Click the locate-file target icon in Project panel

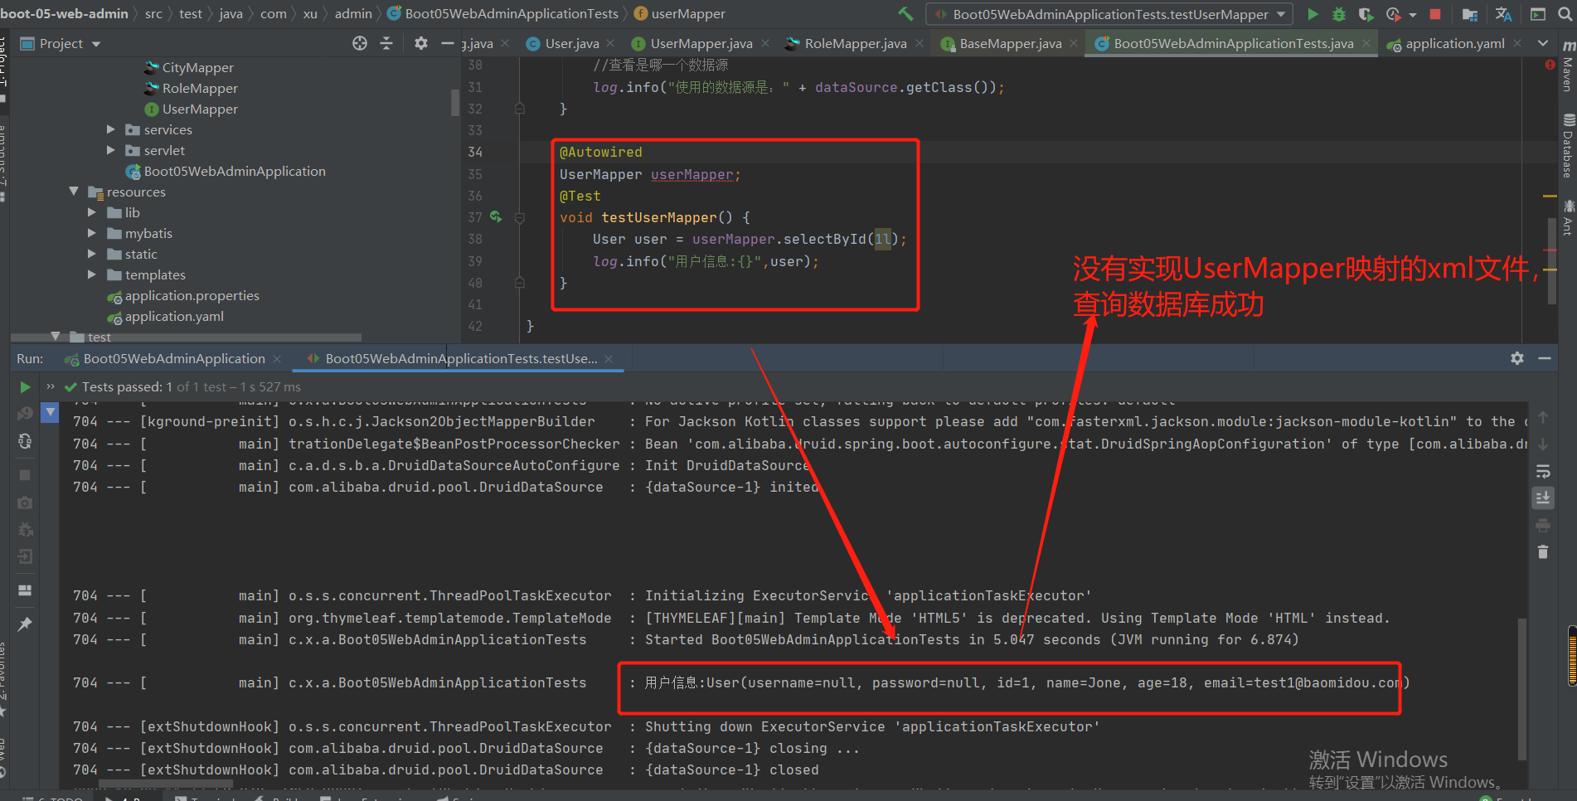[x=360, y=43]
